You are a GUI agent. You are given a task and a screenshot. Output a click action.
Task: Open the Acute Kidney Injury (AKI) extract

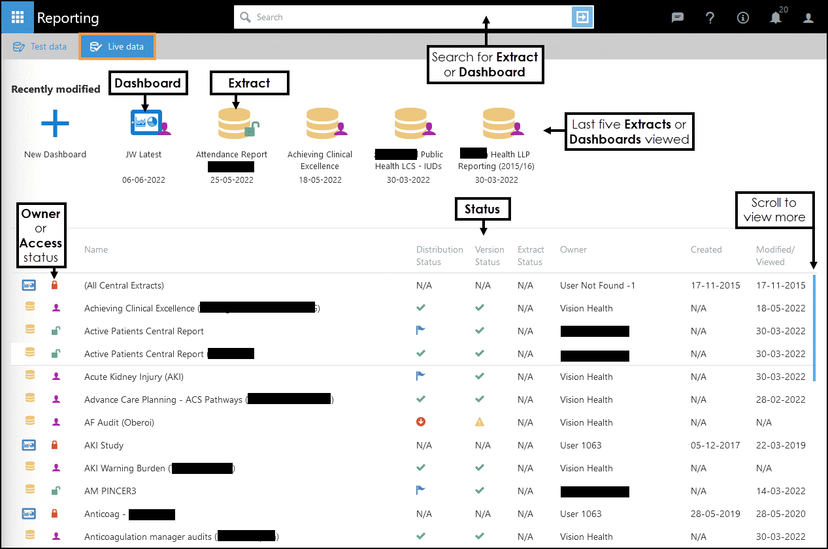134,377
